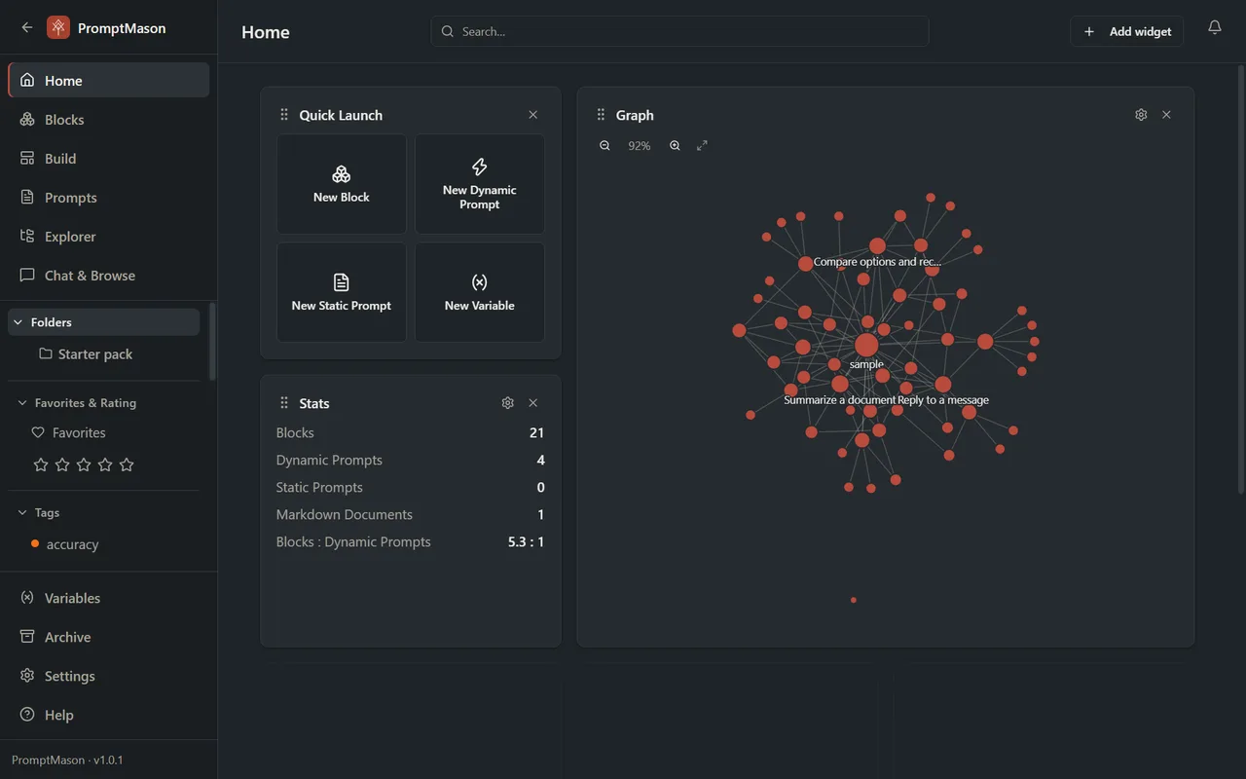Screen dimensions: 1246x779
Task: Click the Stats widget drag handle
Action: [284, 403]
